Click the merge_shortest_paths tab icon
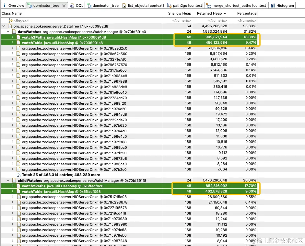305x246 pixels. [x=208, y=6]
